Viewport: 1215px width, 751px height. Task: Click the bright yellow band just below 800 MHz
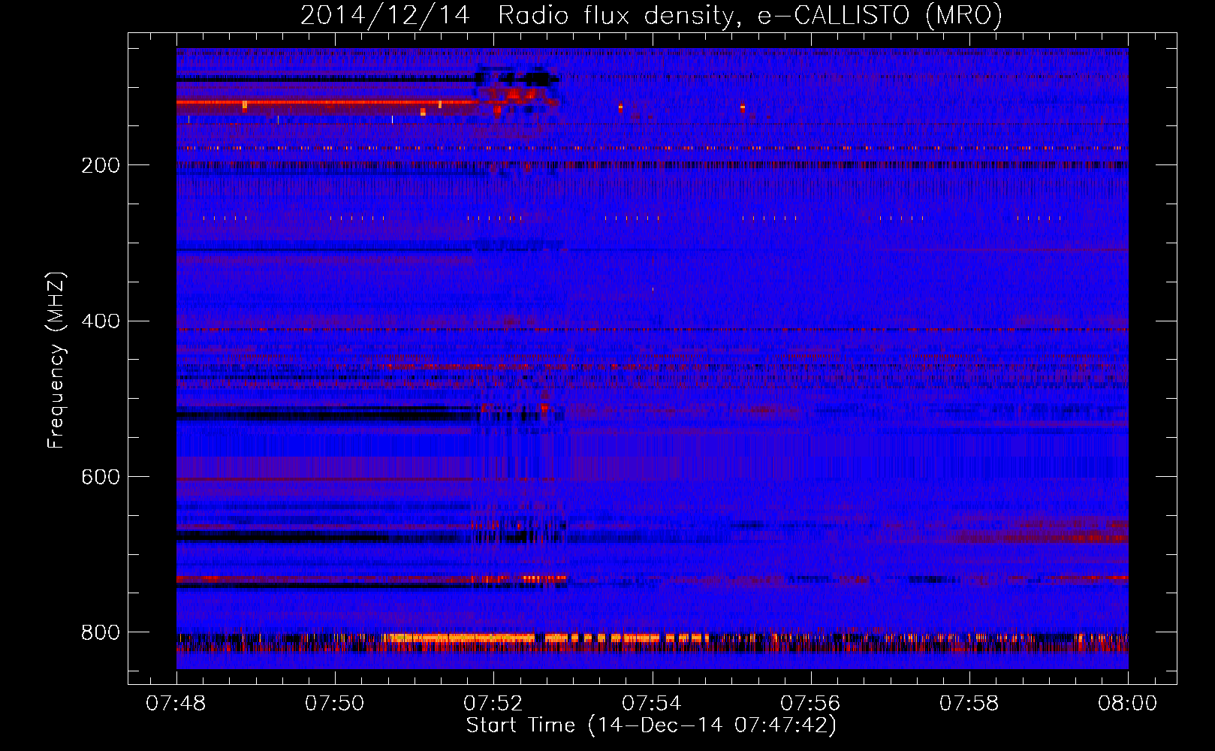point(544,638)
